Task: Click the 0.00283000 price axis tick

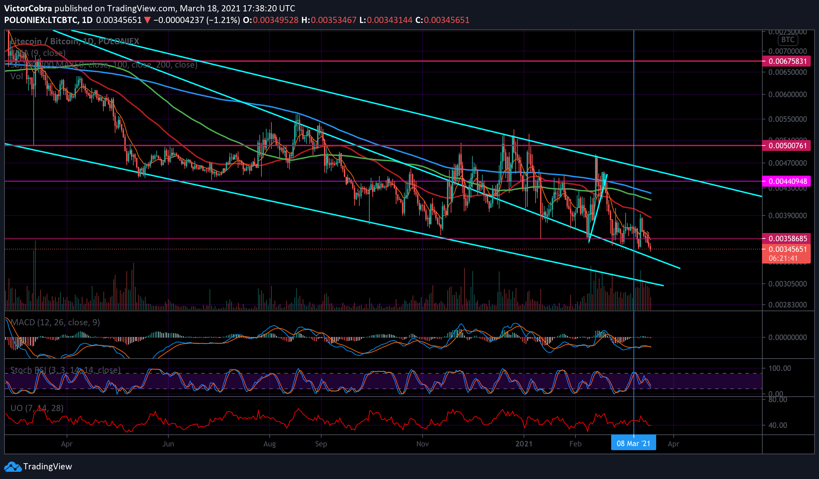Action: pos(787,305)
